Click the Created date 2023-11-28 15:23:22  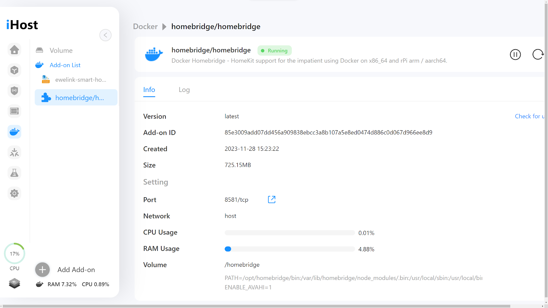point(252,149)
